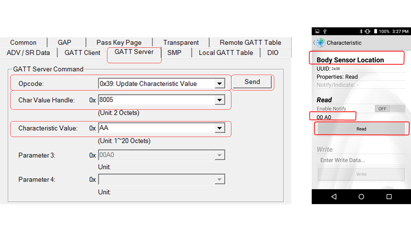Open the Char Value Handle dropdown arrow
411x242 pixels.
tap(219, 100)
